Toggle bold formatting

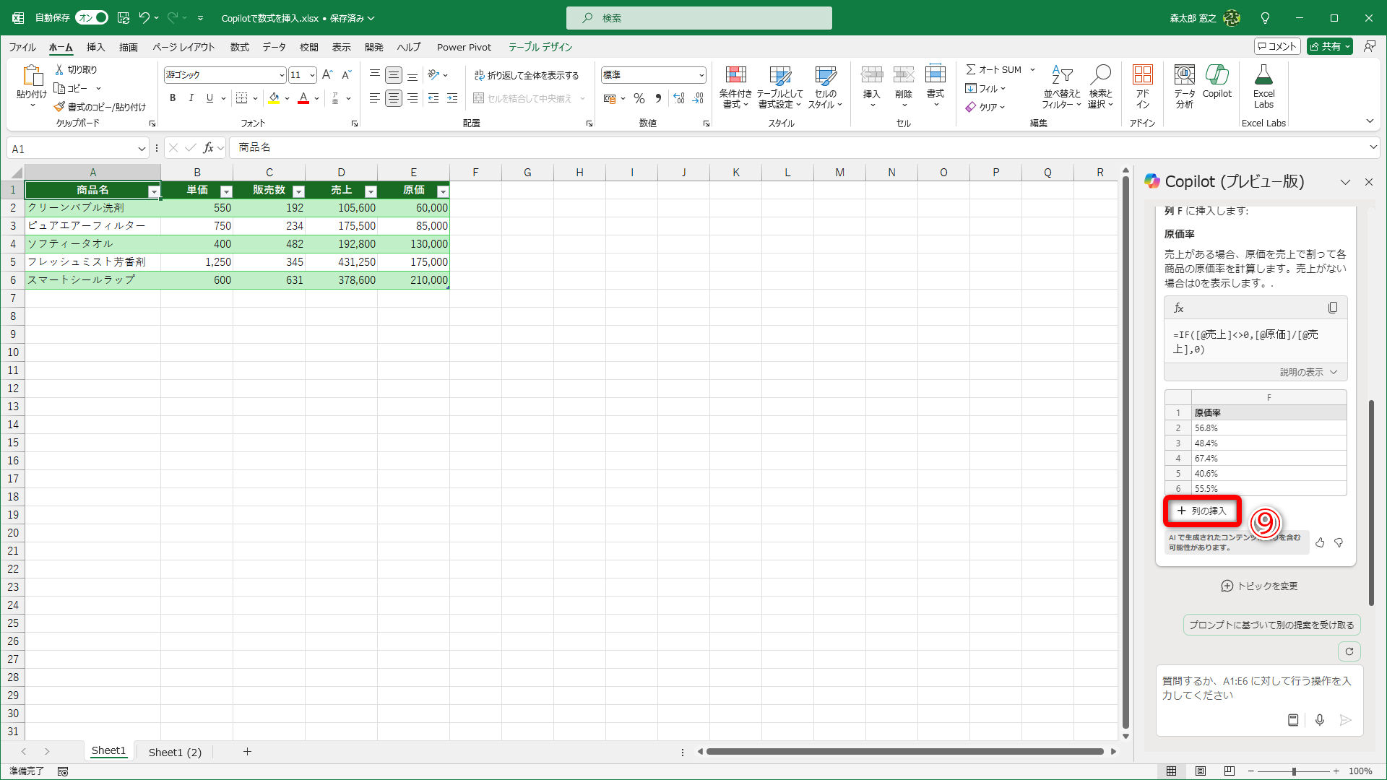[172, 98]
